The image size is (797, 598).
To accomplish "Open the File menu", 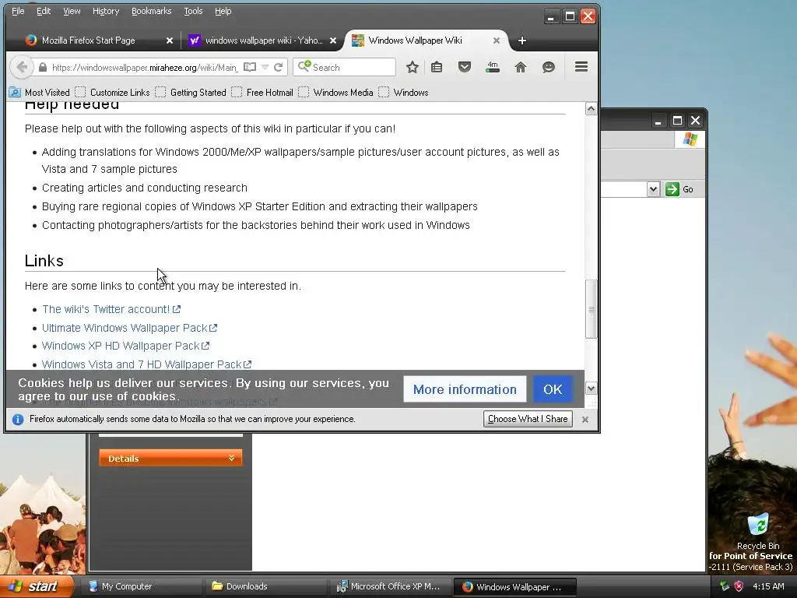I will point(18,11).
